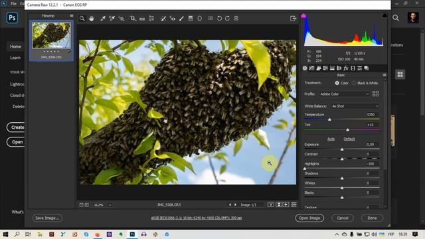Screen dimensions: 425x239
Task: Select the Radial Filter tool
Action: click(x=199, y=19)
